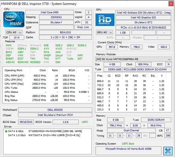The height and width of the screenshot is (157, 175).
Task: Click the AES-NI feature label
Action: (x=10, y=62)
